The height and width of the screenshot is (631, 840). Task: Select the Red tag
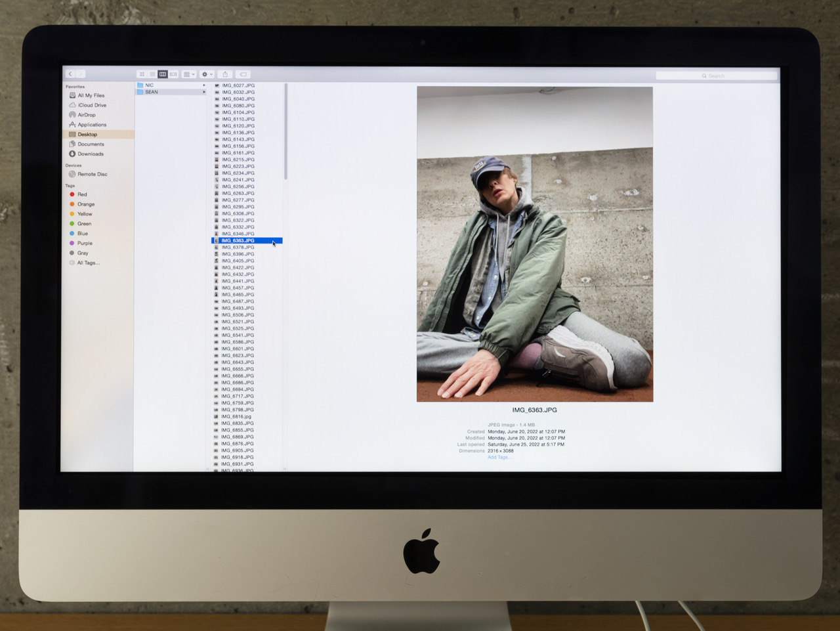click(82, 194)
